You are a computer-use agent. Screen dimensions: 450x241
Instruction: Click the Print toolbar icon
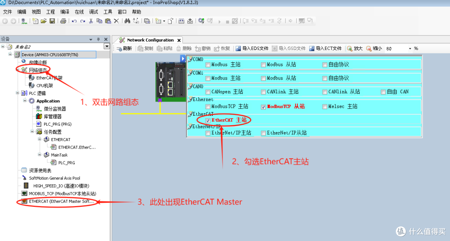pos(63,21)
